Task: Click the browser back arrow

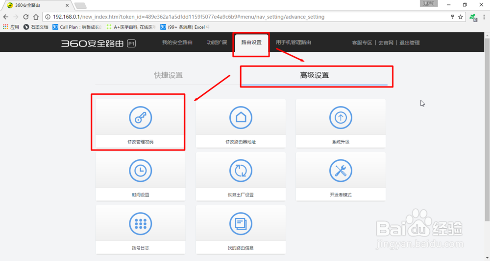Action: coord(5,17)
